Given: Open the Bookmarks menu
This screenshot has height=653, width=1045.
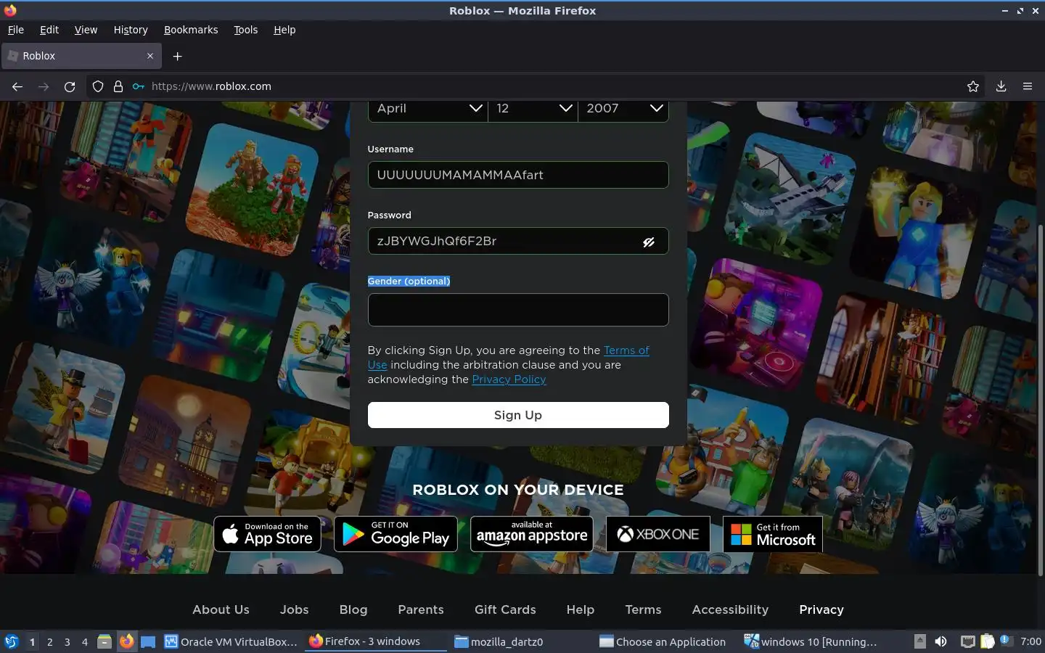Looking at the screenshot, I should pyautogui.click(x=191, y=30).
